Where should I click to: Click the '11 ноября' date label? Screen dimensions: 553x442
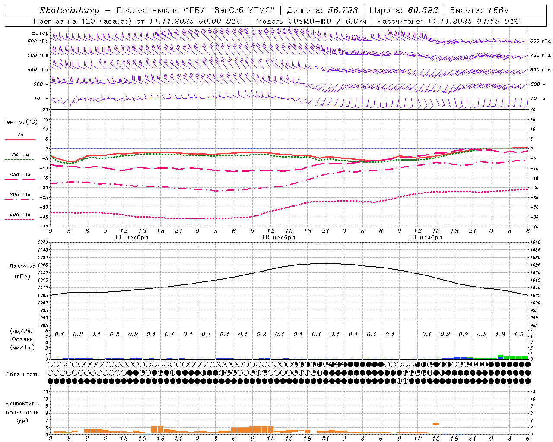[131, 237]
